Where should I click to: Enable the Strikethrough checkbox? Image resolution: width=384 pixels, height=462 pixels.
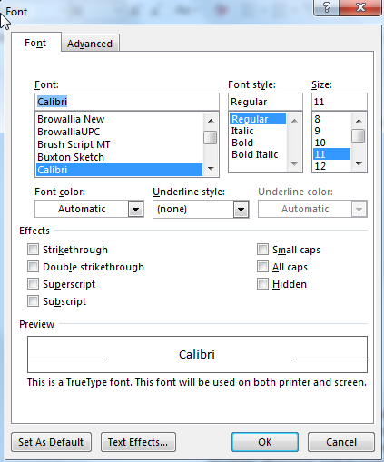pyautogui.click(x=33, y=250)
